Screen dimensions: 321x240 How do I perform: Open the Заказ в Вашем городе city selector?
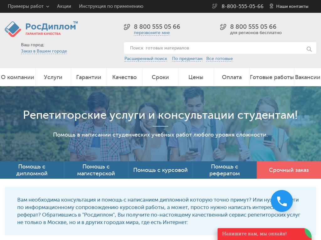click(x=44, y=51)
